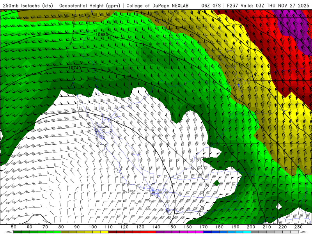312x234 pixels.
Task: Click the gray color bar segment starting at 200
Action: [255, 232]
